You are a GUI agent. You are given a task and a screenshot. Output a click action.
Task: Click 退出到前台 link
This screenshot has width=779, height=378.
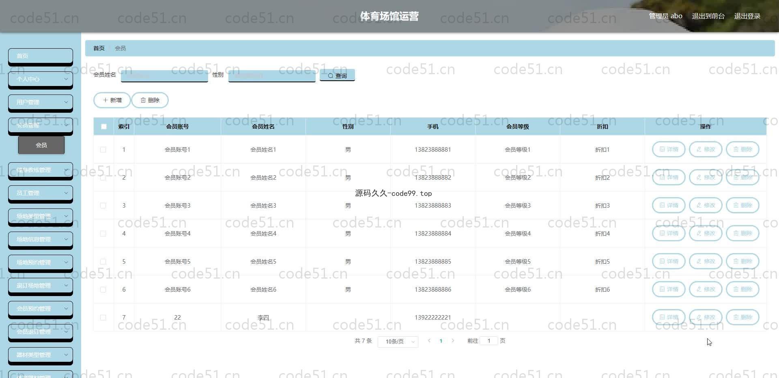708,16
